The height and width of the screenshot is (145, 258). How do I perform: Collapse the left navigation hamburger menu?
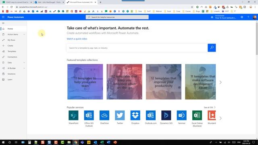pos(3,23)
